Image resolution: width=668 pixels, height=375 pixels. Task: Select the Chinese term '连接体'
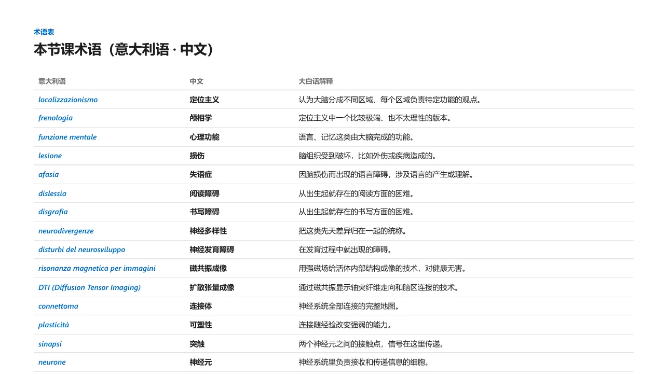click(x=201, y=306)
